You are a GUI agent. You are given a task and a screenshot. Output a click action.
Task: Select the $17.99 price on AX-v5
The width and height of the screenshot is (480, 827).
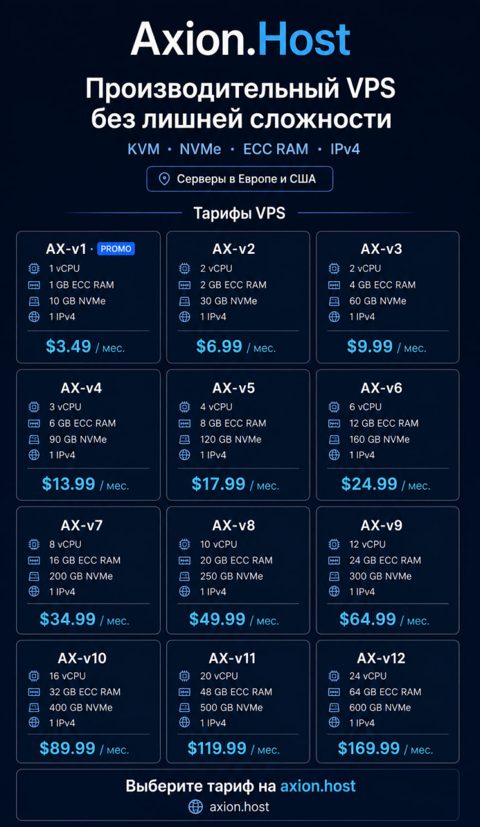tap(218, 484)
